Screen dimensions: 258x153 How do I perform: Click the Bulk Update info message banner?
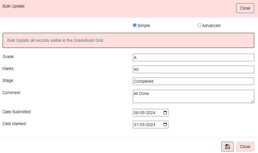pyautogui.click(x=128, y=40)
